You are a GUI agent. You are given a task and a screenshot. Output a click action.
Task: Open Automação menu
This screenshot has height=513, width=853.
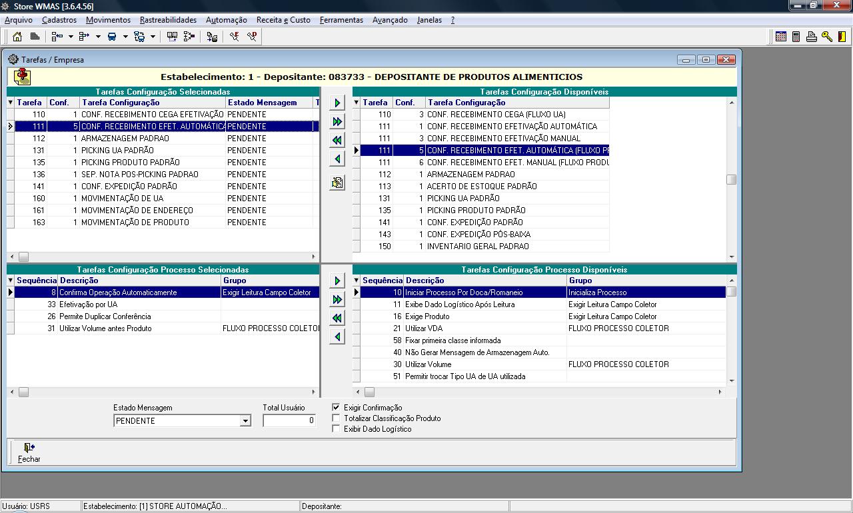pyautogui.click(x=227, y=20)
